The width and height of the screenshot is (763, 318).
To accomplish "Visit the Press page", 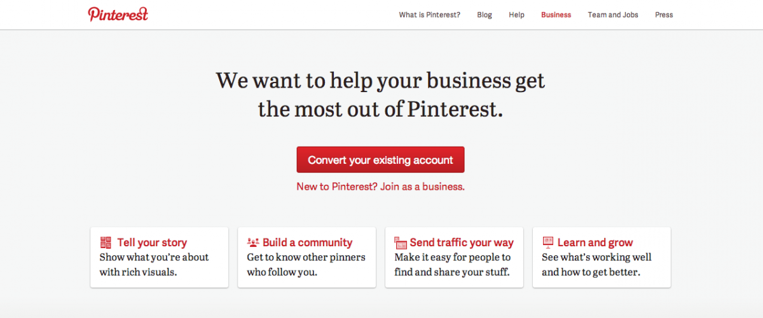I will coord(664,15).
